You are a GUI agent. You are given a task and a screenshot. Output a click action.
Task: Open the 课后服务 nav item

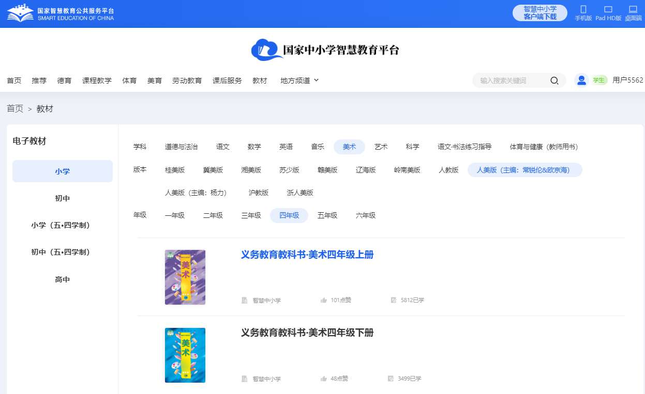coord(227,81)
